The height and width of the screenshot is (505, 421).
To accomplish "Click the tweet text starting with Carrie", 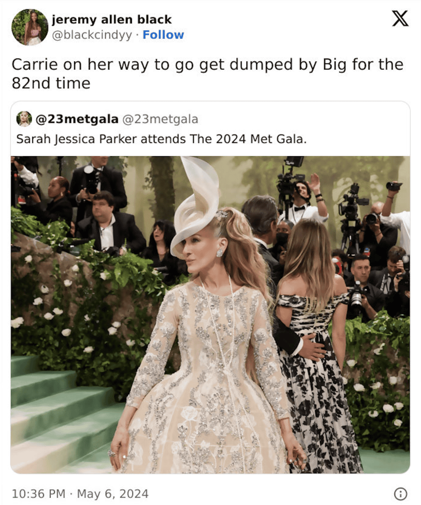I will pos(207,74).
